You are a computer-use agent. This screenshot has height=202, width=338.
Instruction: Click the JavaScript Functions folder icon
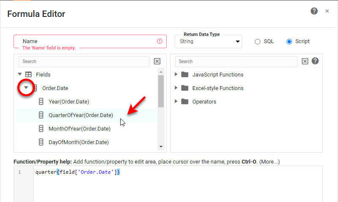coord(184,75)
